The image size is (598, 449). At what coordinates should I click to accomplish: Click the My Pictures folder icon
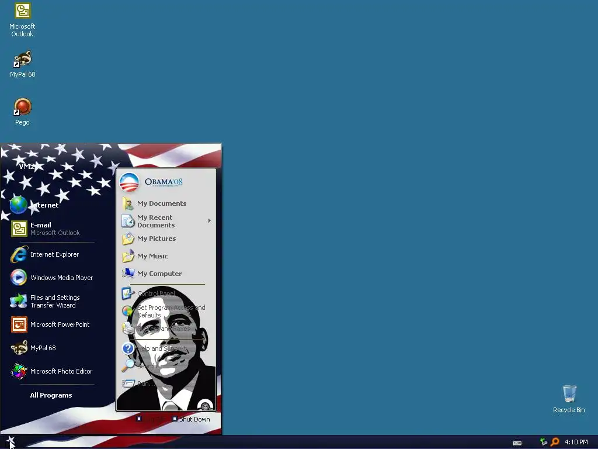pos(128,239)
